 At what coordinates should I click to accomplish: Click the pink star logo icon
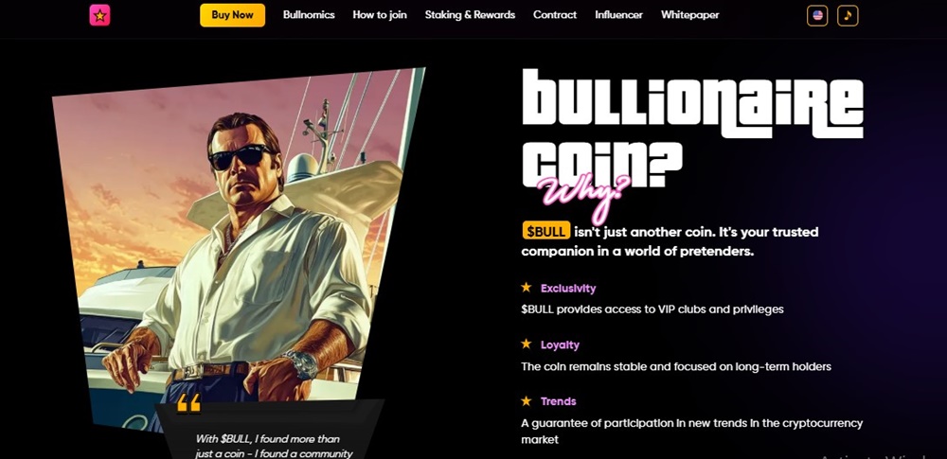pyautogui.click(x=99, y=15)
